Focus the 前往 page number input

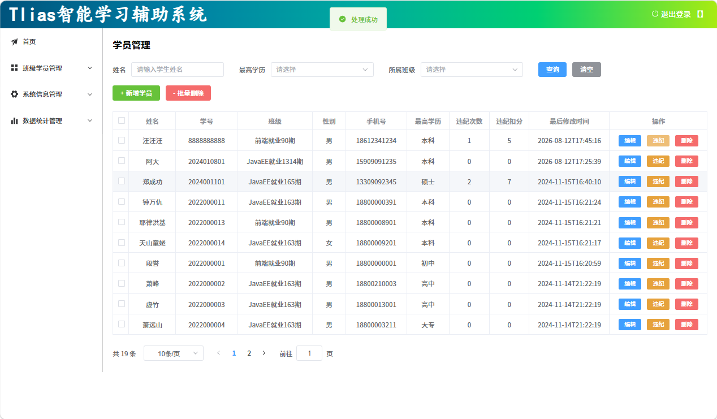309,353
